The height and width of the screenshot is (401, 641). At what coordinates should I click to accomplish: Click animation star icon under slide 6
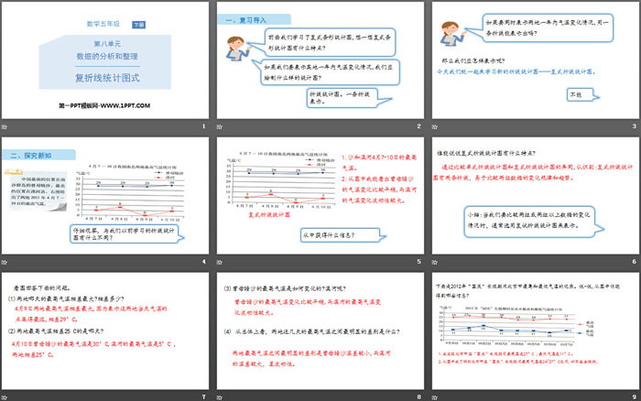tap(433, 260)
